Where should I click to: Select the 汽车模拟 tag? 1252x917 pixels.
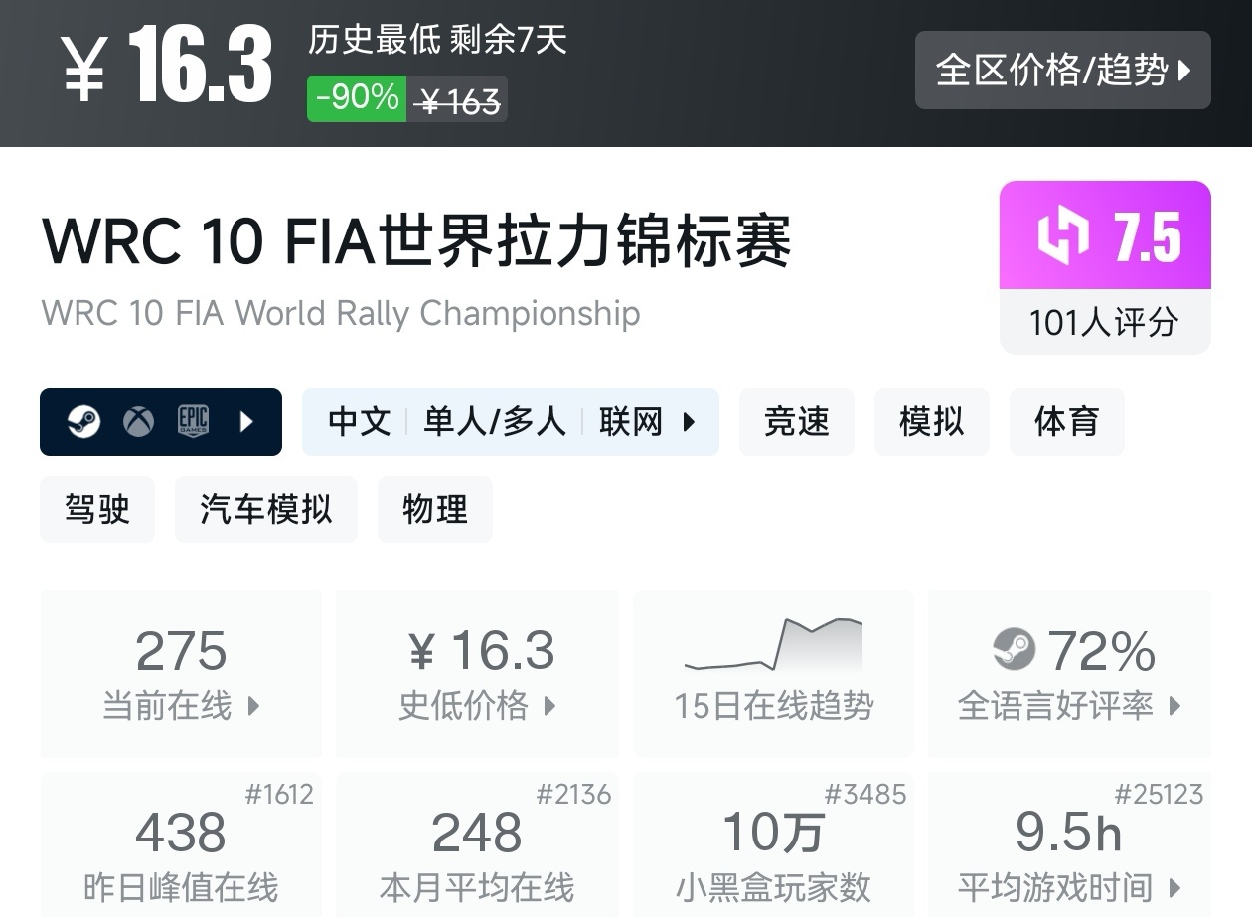click(x=266, y=510)
